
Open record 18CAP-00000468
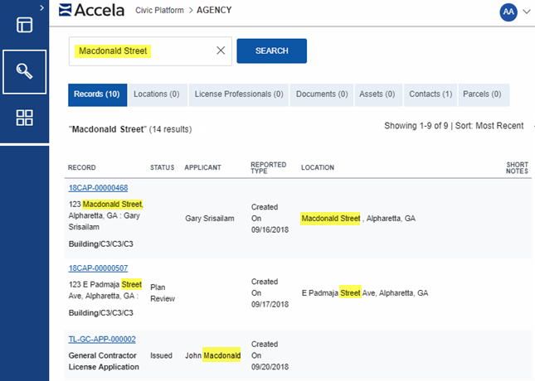click(98, 188)
